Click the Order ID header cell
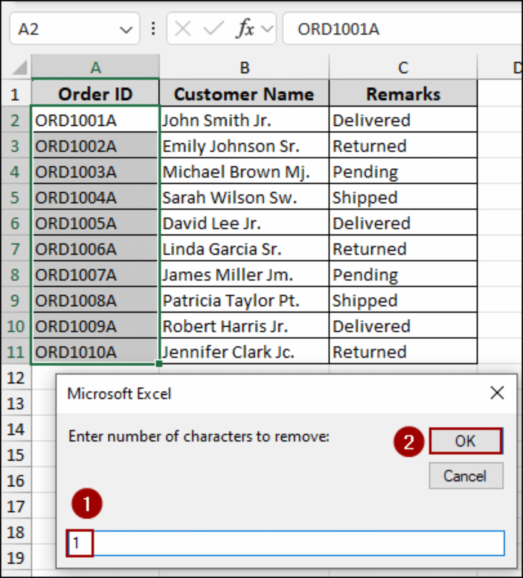 [95, 94]
